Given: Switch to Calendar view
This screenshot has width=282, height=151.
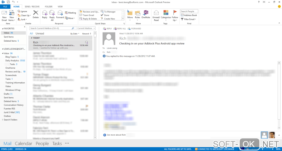Looking at the screenshot, I should [x=23, y=144].
